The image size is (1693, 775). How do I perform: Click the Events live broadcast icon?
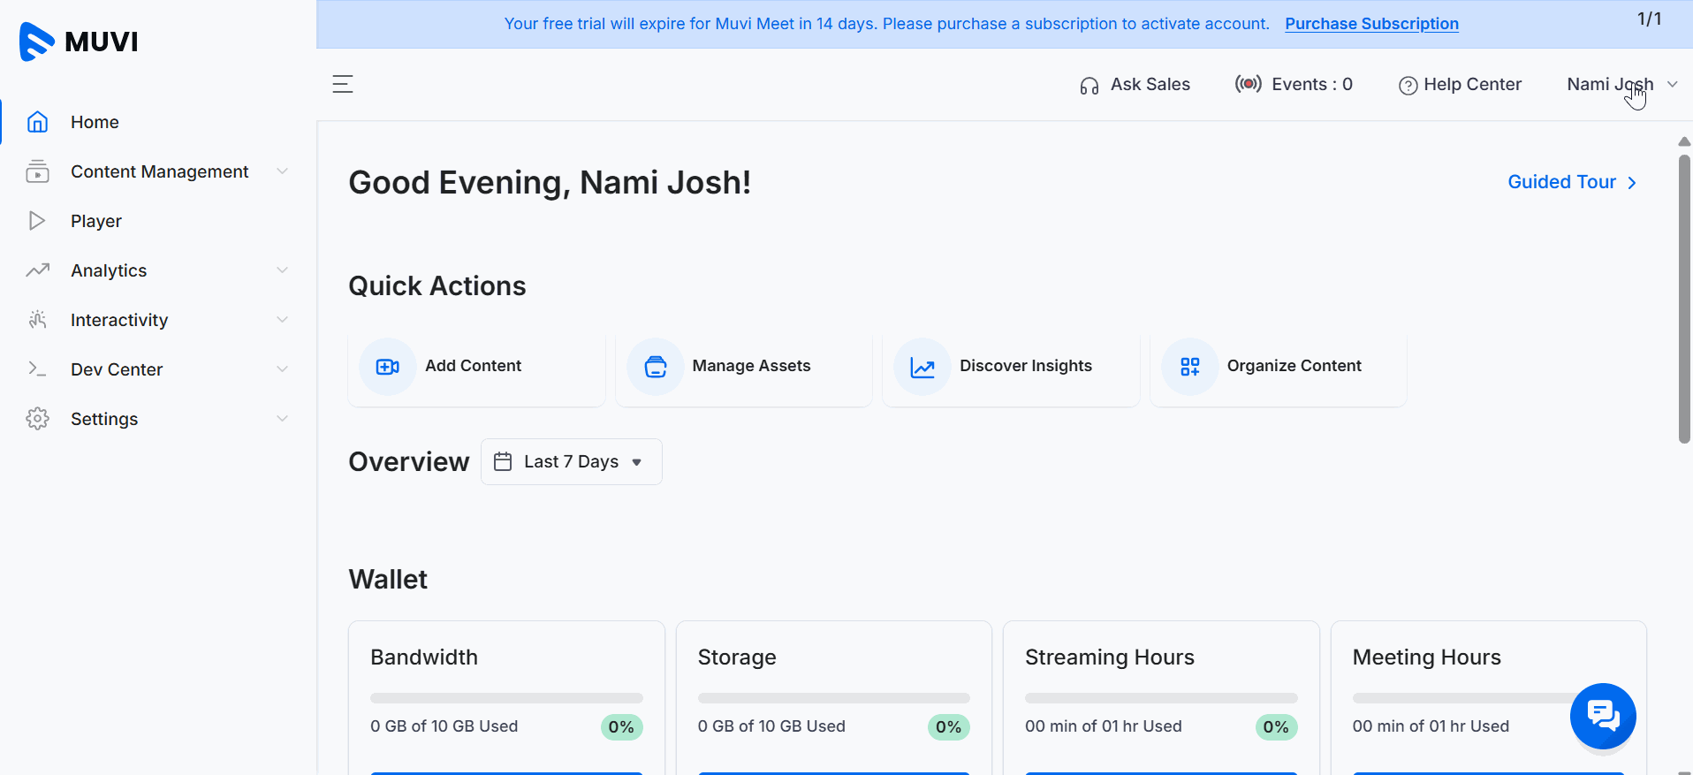point(1248,84)
